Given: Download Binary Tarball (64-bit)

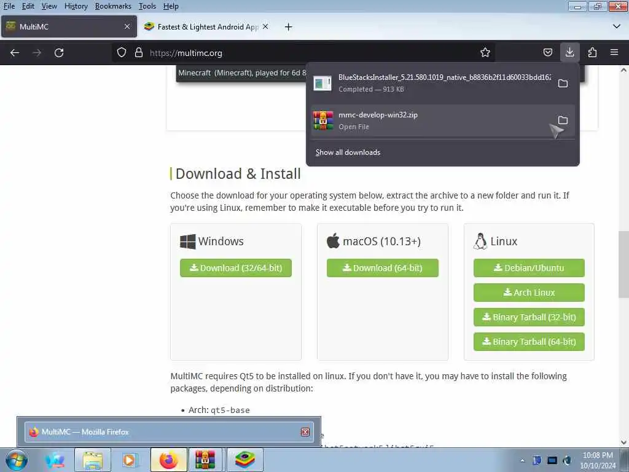Looking at the screenshot, I should (x=529, y=342).
